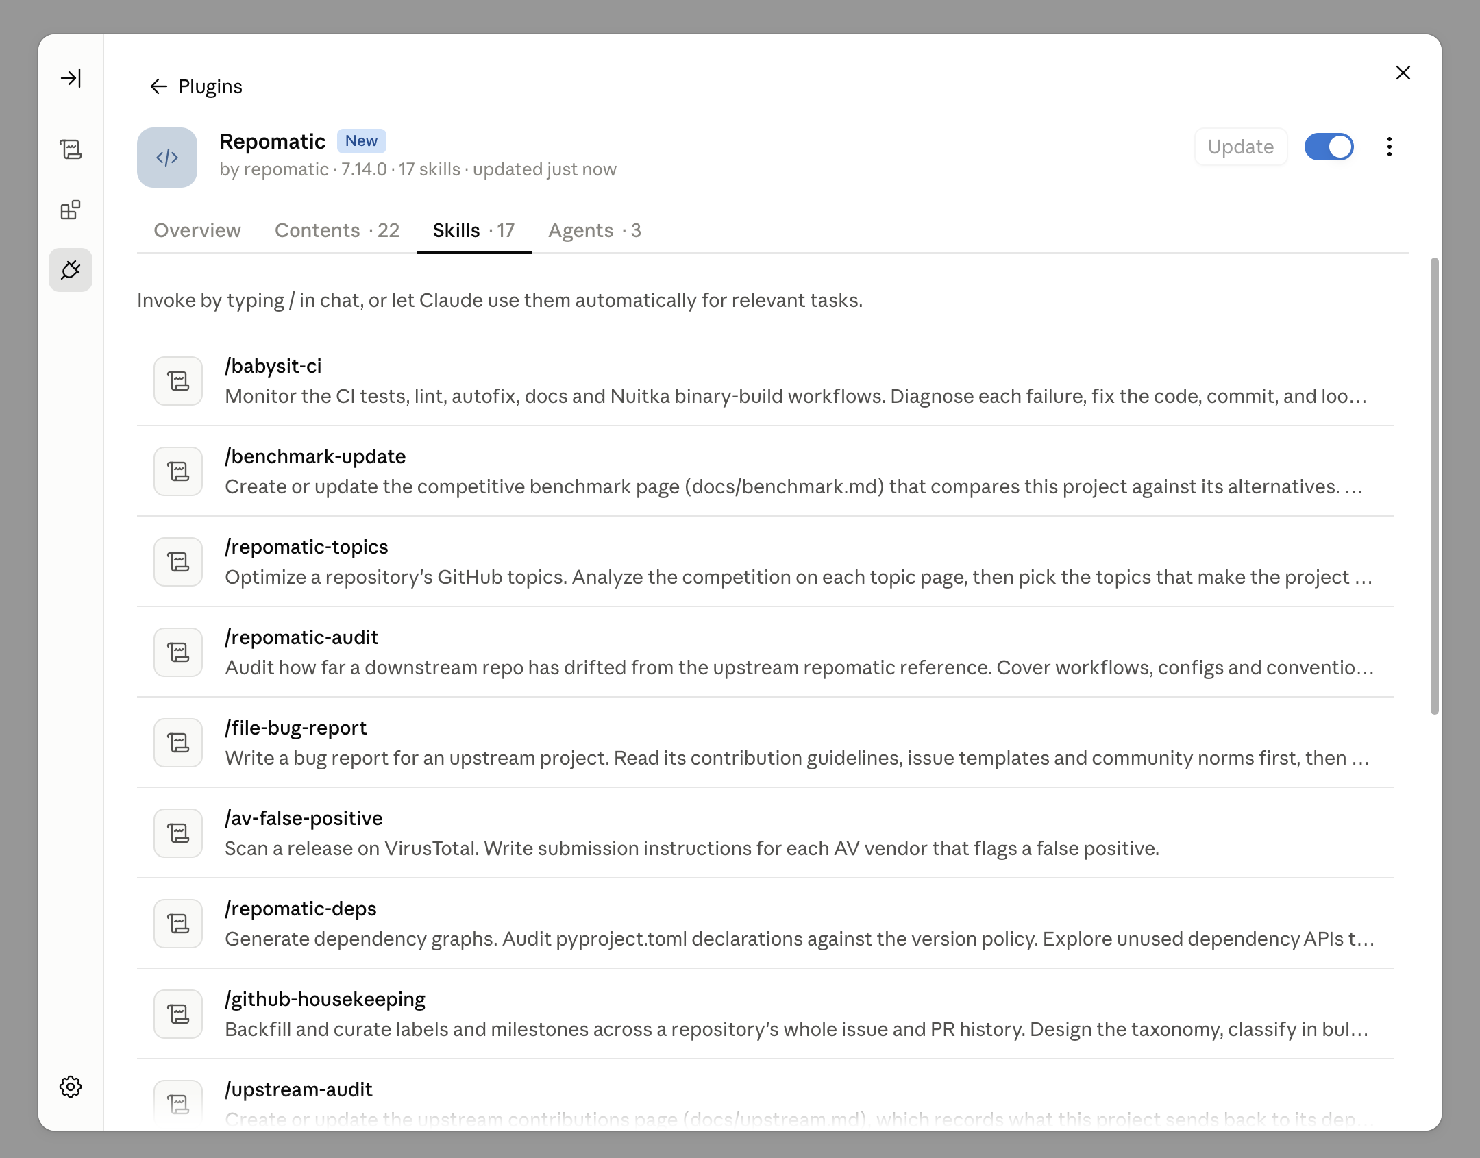The image size is (1480, 1158).
Task: Expand the collapsed sidebar with arrow icon
Action: click(x=71, y=78)
